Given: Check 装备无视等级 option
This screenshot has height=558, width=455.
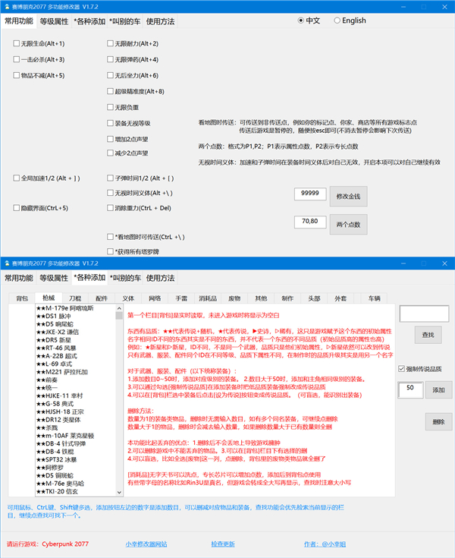Looking at the screenshot, I should pyautogui.click(x=110, y=123).
